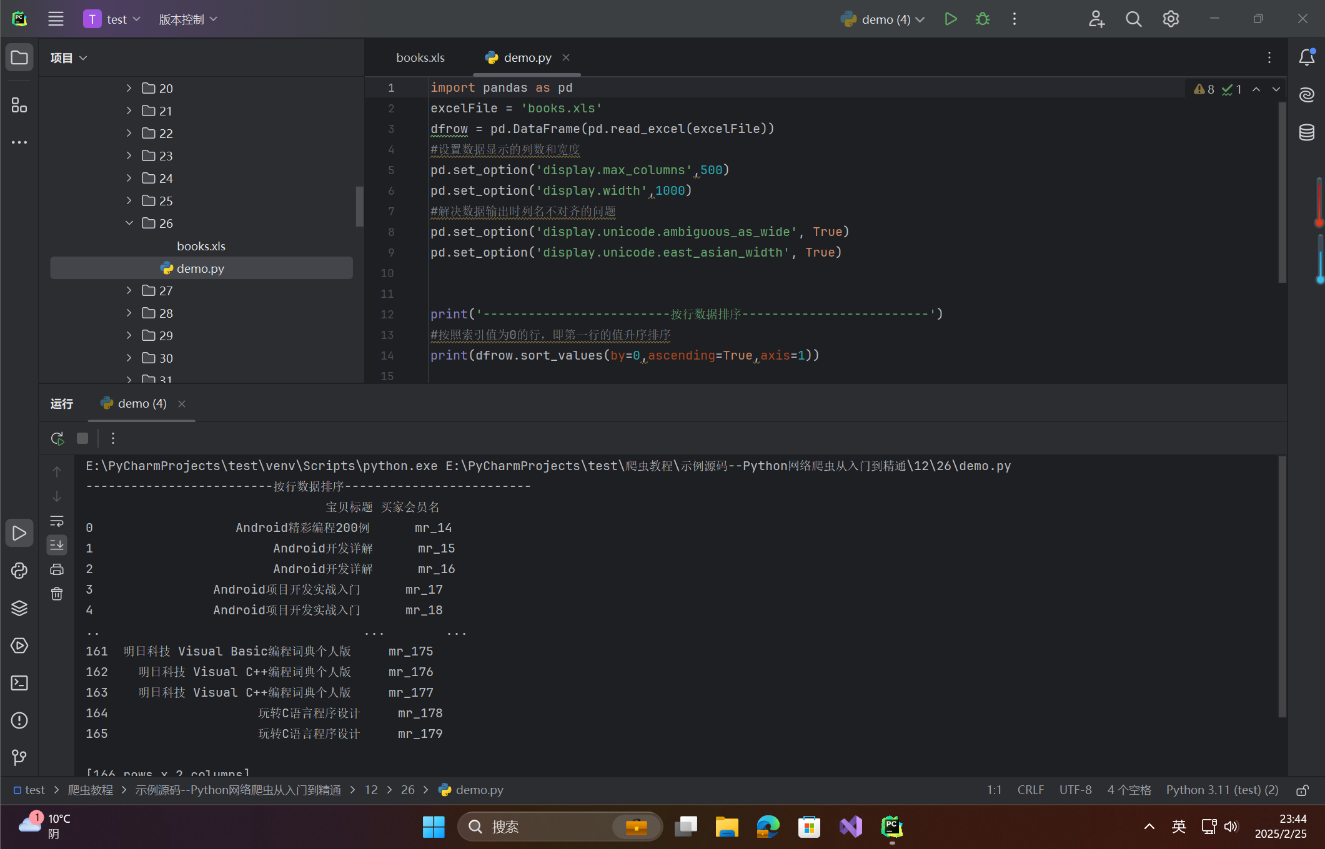This screenshot has height=849, width=1325.
Task: Jump to next highlighted error arrow
Action: click(1276, 89)
